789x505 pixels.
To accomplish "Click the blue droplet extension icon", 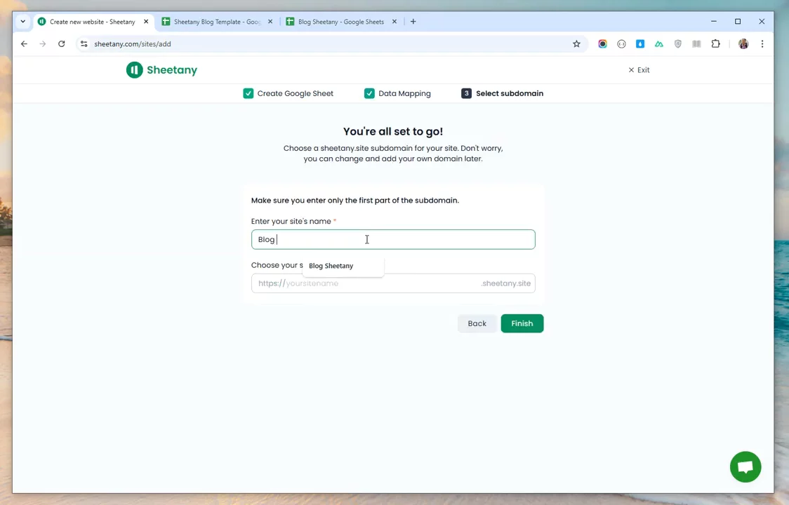I will tap(640, 44).
